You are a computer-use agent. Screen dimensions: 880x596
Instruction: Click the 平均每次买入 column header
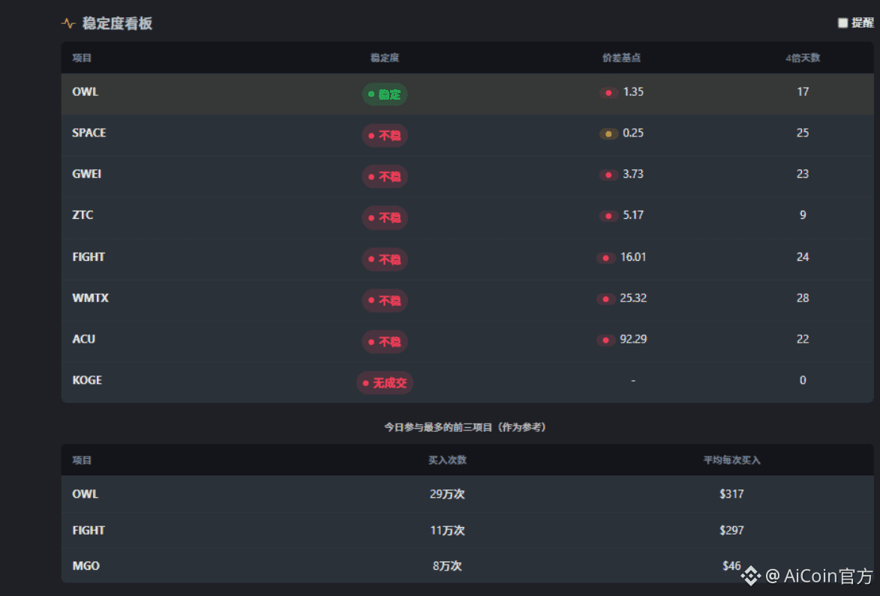731,460
